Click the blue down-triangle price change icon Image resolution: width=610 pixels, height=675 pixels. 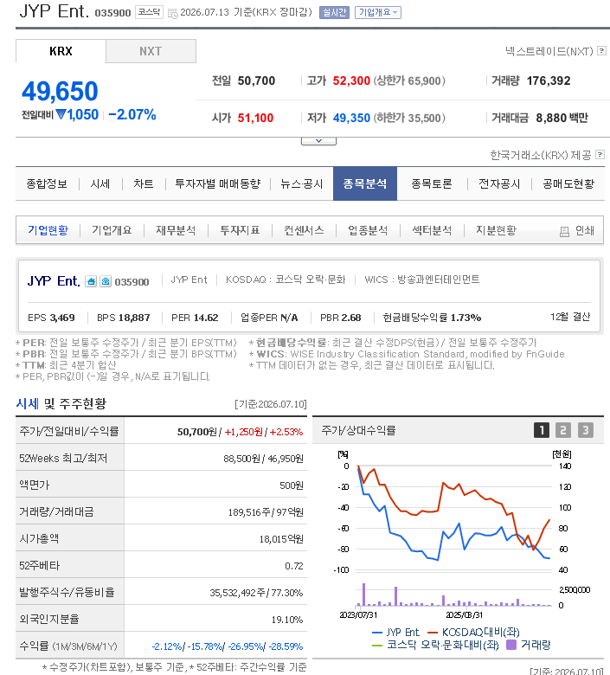(x=61, y=114)
